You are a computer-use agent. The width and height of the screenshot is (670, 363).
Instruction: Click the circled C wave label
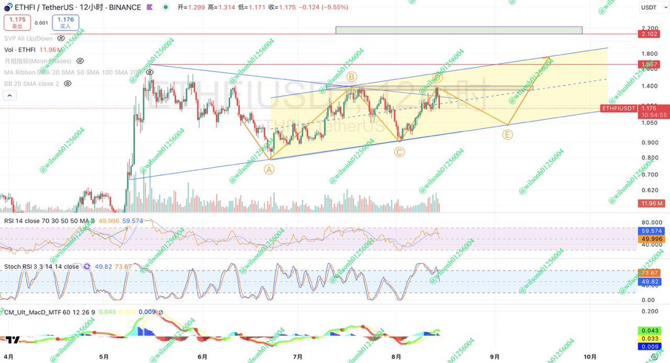[399, 151]
